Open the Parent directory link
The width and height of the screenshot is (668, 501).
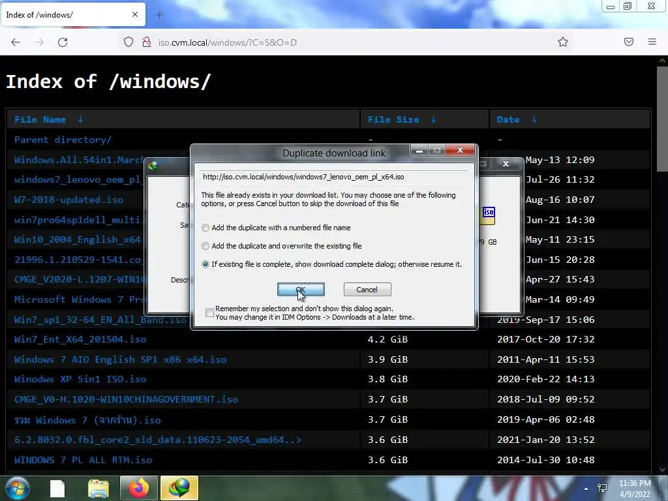coord(63,140)
